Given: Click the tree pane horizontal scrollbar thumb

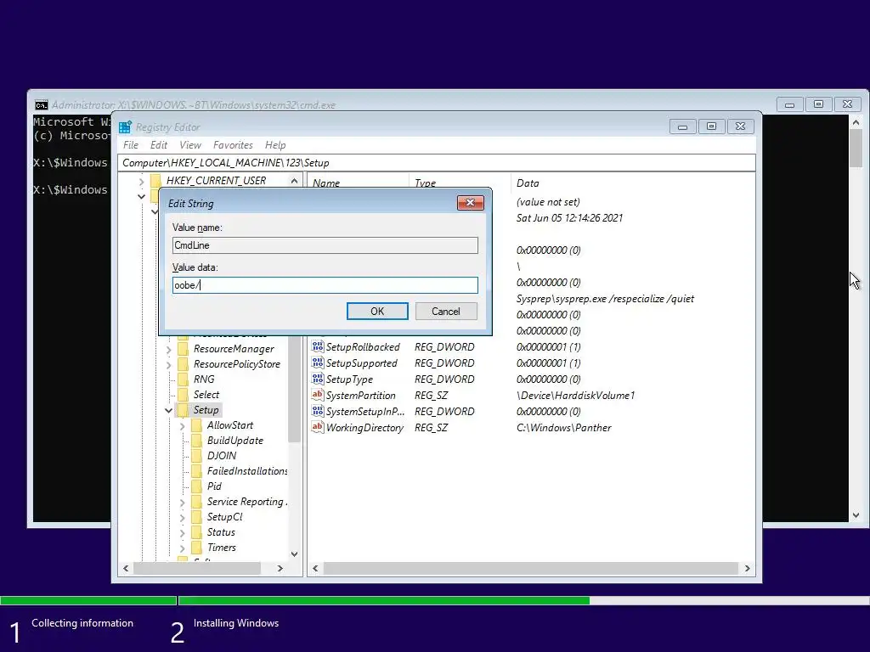Looking at the screenshot, I should pos(197,568).
